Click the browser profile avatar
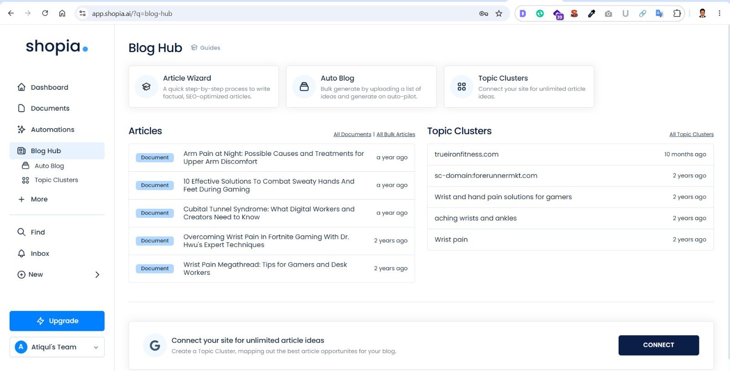 pyautogui.click(x=703, y=13)
